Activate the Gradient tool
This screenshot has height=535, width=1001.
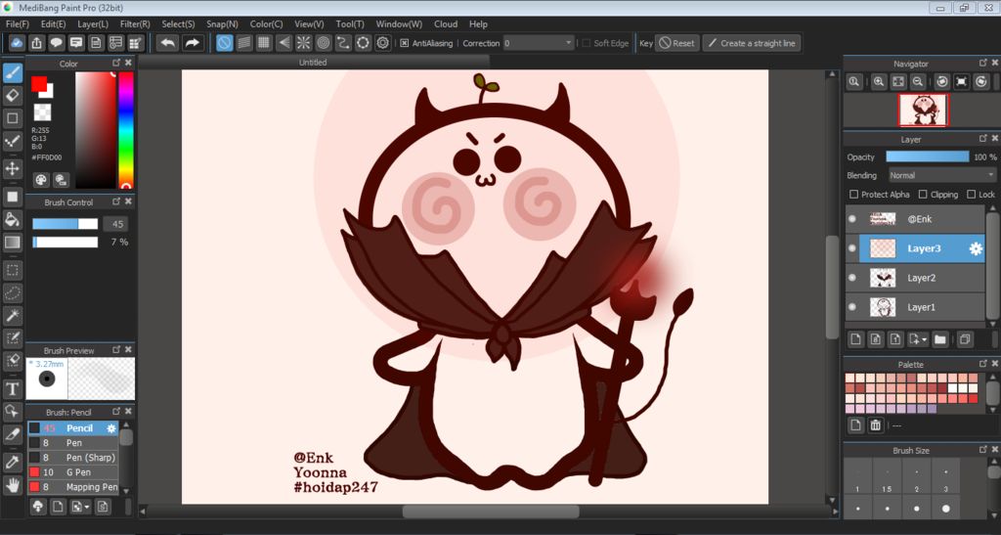tap(12, 243)
